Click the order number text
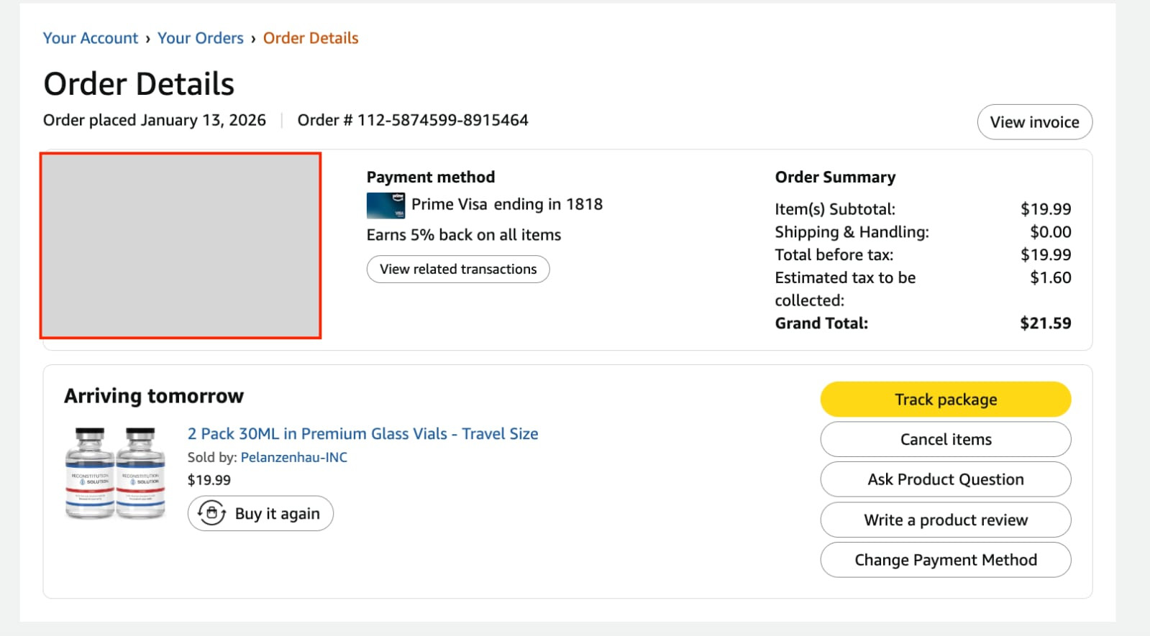The height and width of the screenshot is (636, 1150). point(413,120)
